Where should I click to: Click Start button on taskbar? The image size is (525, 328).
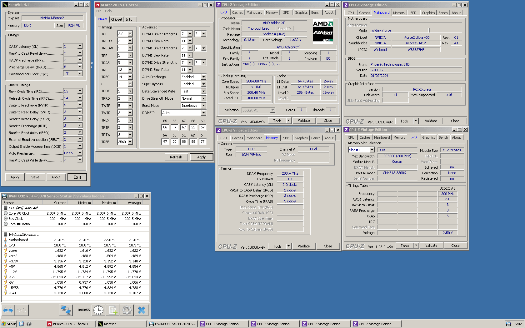8,324
